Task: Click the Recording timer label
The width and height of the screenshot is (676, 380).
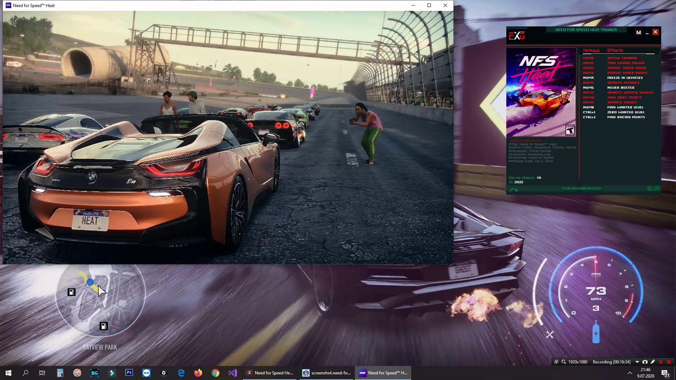Action: coord(612,362)
